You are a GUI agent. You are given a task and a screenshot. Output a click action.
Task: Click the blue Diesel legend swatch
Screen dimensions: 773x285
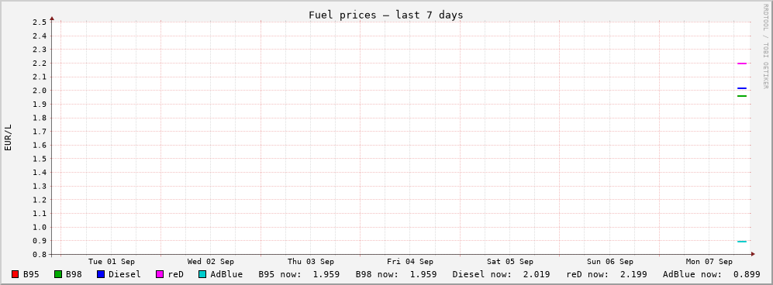pyautogui.click(x=101, y=274)
